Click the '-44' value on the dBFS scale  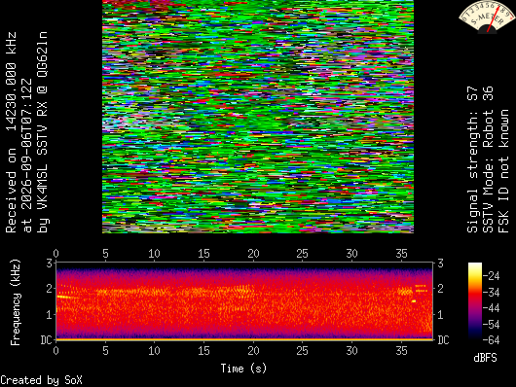(x=491, y=308)
